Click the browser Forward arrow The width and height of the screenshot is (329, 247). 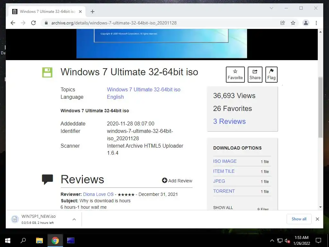[x=23, y=23]
